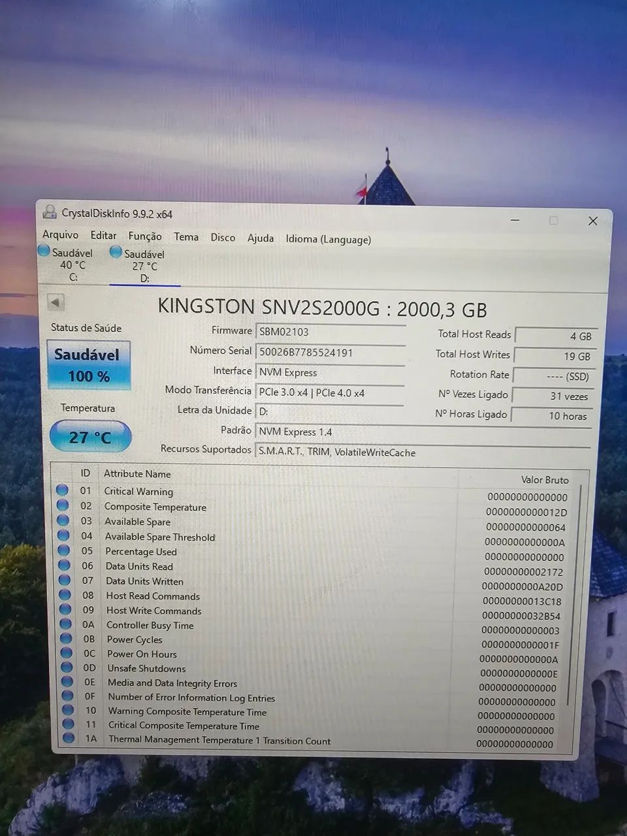Select the Critical Warning attribute name
Viewport: 627px width, 836px height.
[x=138, y=491]
